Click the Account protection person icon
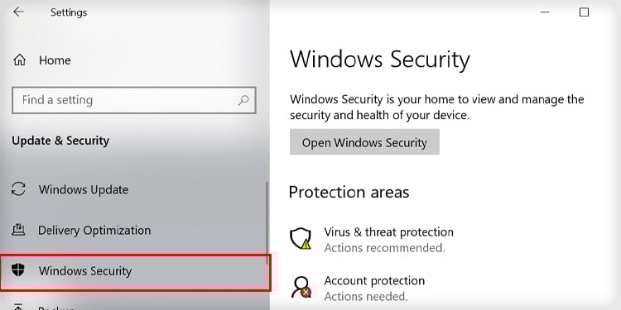The image size is (621, 310). click(301, 287)
